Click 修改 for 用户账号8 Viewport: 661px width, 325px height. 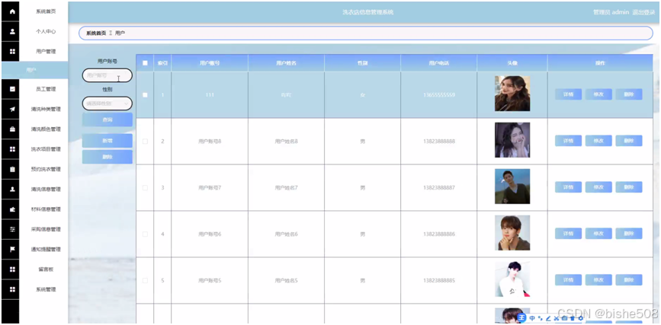598,141
